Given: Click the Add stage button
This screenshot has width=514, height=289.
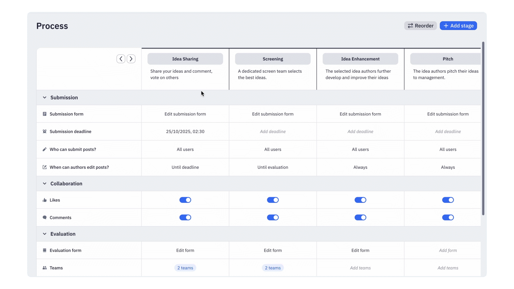Looking at the screenshot, I should (458, 25).
